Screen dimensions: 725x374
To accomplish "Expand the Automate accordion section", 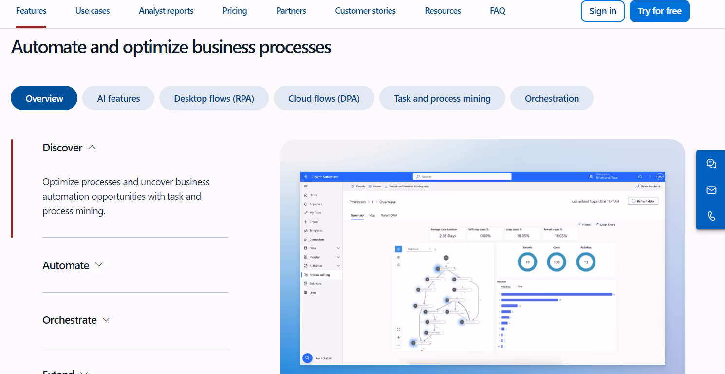I will (73, 265).
